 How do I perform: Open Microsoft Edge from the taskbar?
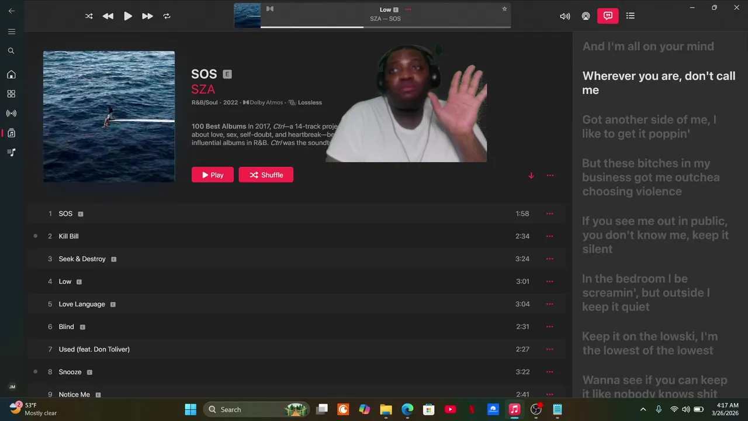pyautogui.click(x=407, y=409)
